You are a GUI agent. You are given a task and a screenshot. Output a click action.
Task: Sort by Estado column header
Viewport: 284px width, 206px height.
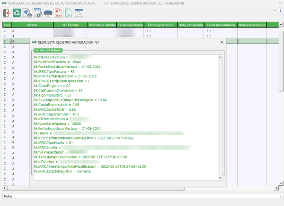[x=32, y=24]
